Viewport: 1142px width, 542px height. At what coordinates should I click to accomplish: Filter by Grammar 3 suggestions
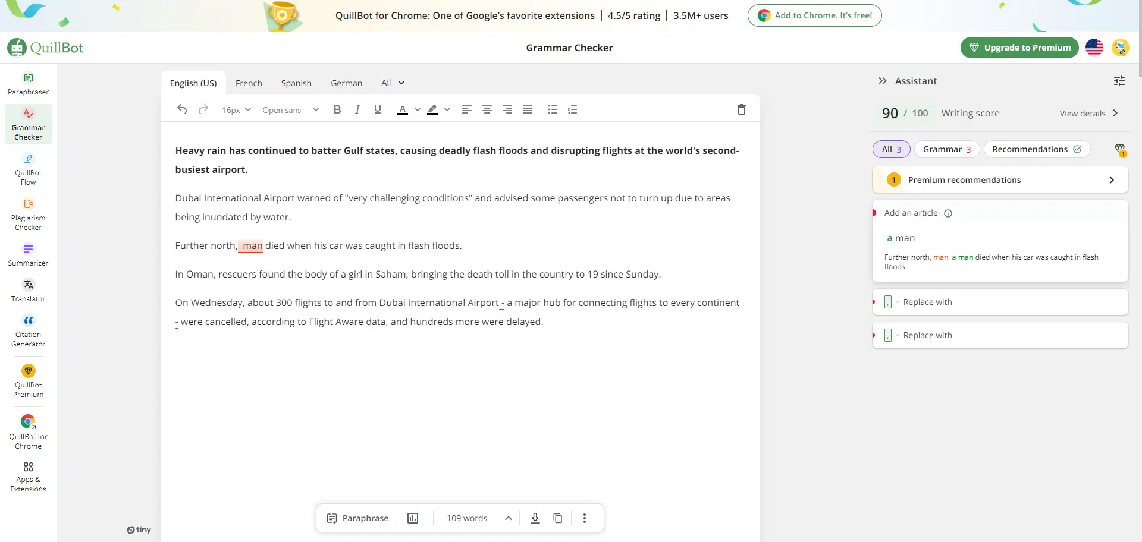point(947,149)
